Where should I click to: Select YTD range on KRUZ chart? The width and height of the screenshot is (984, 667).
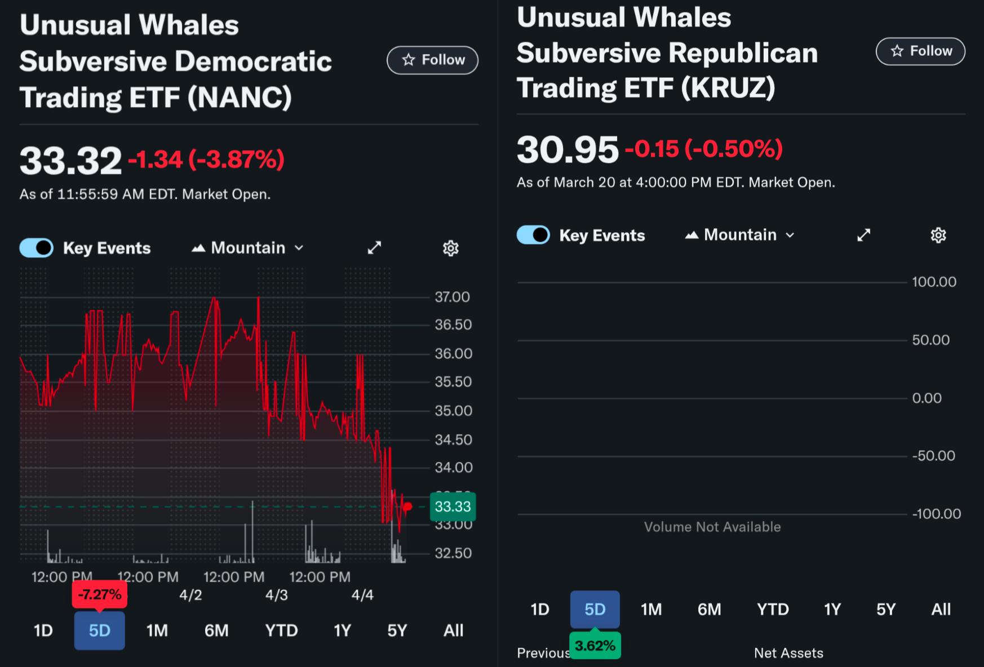click(x=773, y=610)
